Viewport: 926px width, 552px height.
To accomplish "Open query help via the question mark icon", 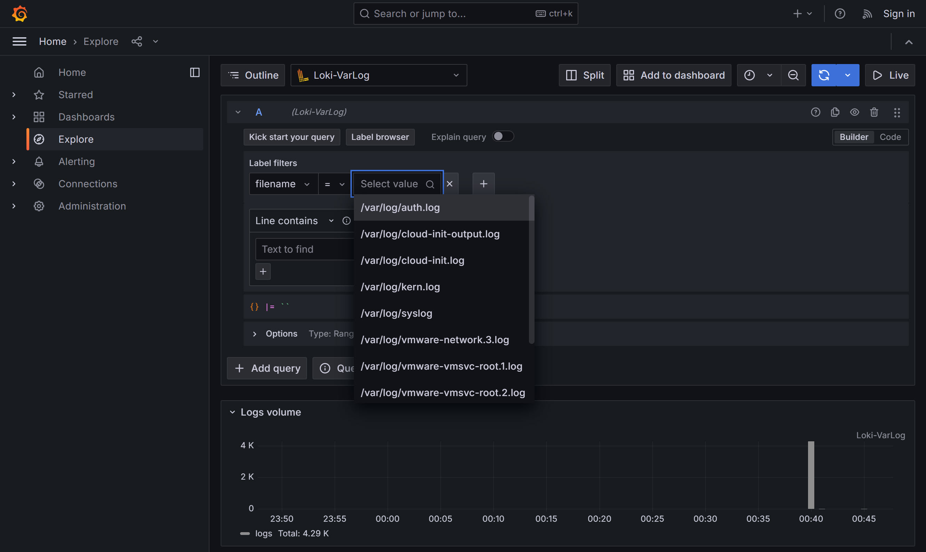I will (x=816, y=112).
